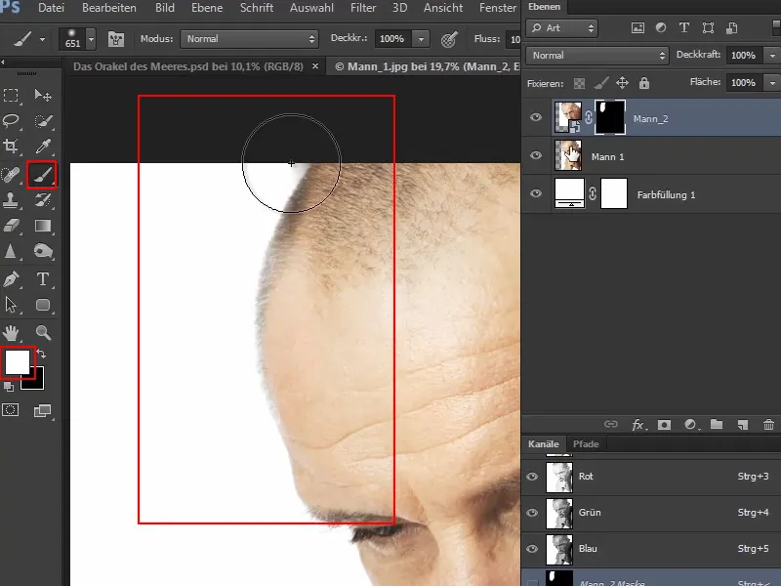The image size is (781, 586).
Task: Open layer blend mode Normal dropdown
Action: point(596,56)
